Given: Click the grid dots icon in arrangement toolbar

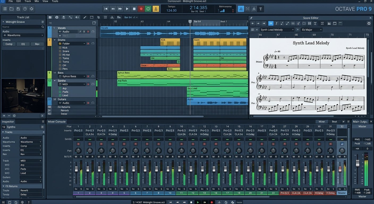Looking at the screenshot, I should tap(105, 17).
